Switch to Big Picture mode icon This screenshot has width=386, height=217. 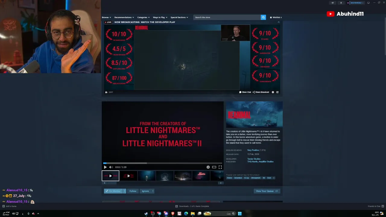coord(368,3)
